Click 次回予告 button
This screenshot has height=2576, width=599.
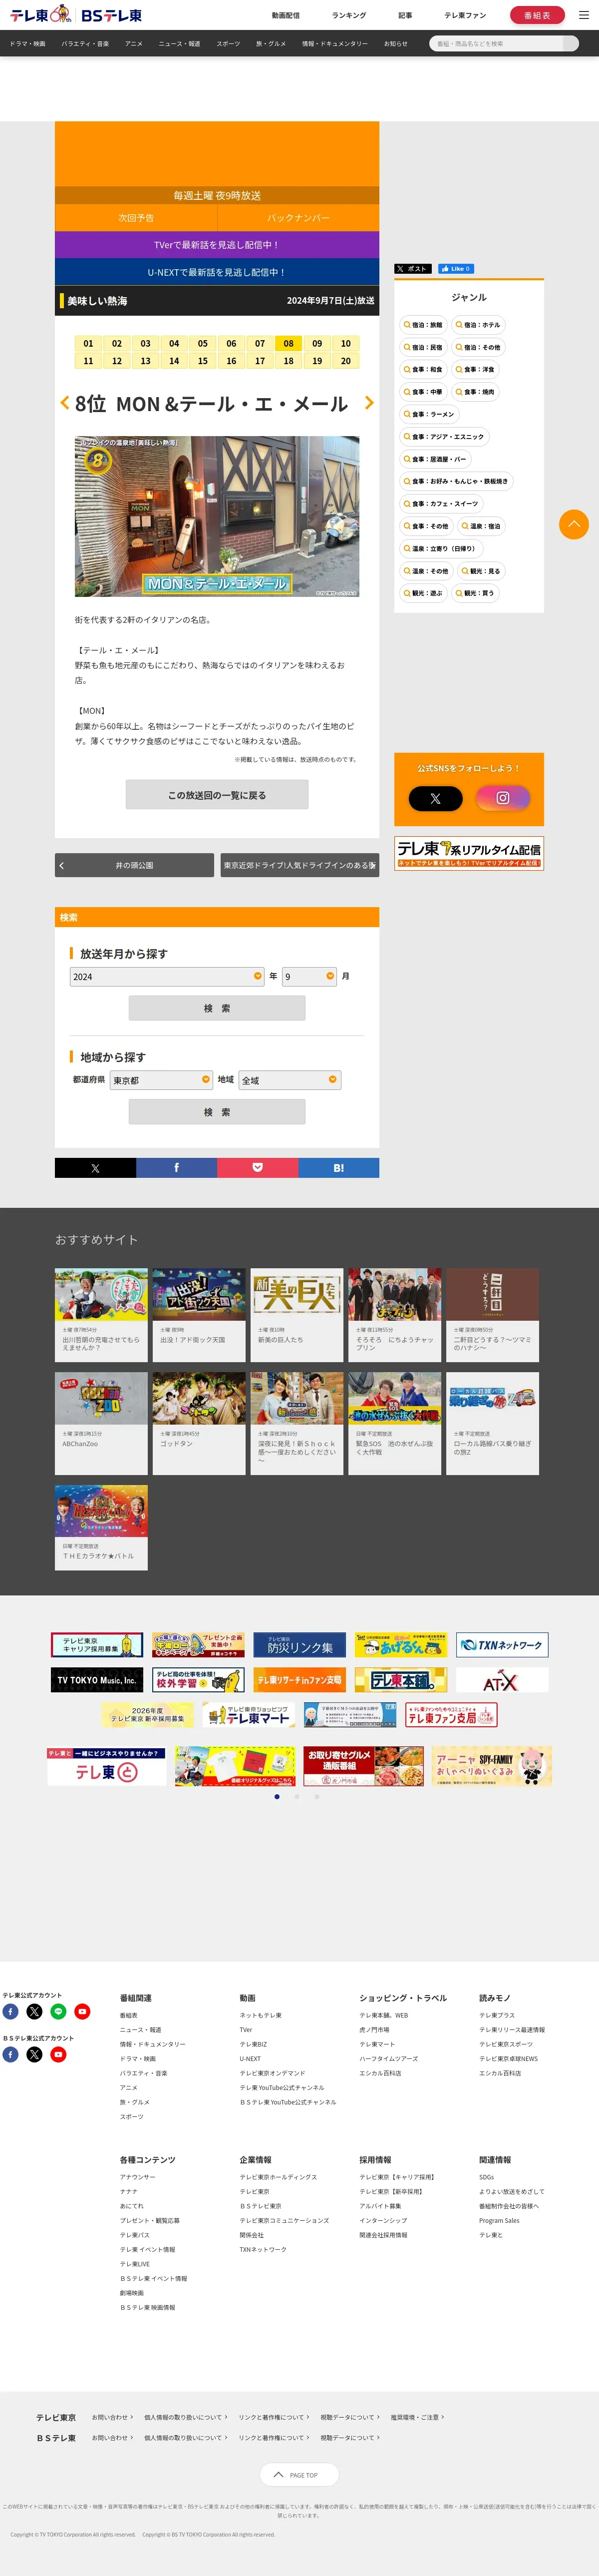136,217
